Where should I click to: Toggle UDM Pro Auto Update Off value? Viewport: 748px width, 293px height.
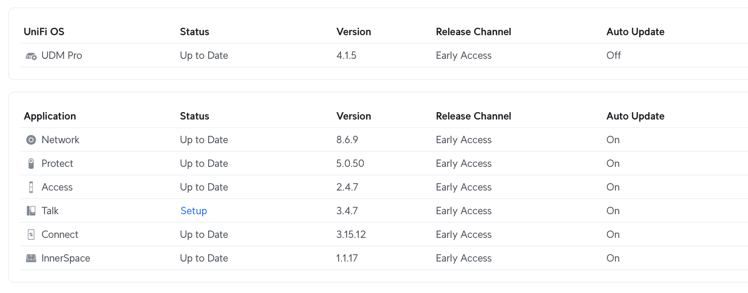(614, 55)
